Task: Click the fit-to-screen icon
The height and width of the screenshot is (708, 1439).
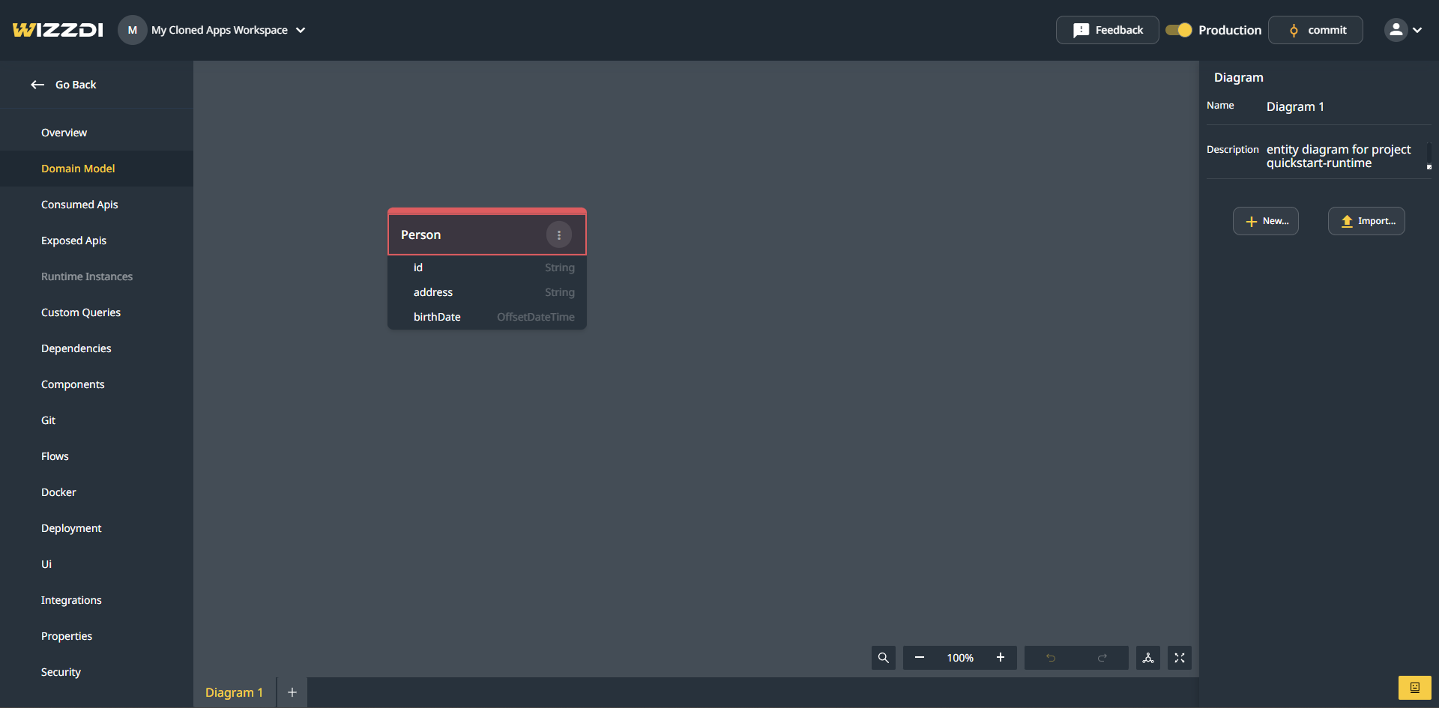Action: click(1180, 658)
